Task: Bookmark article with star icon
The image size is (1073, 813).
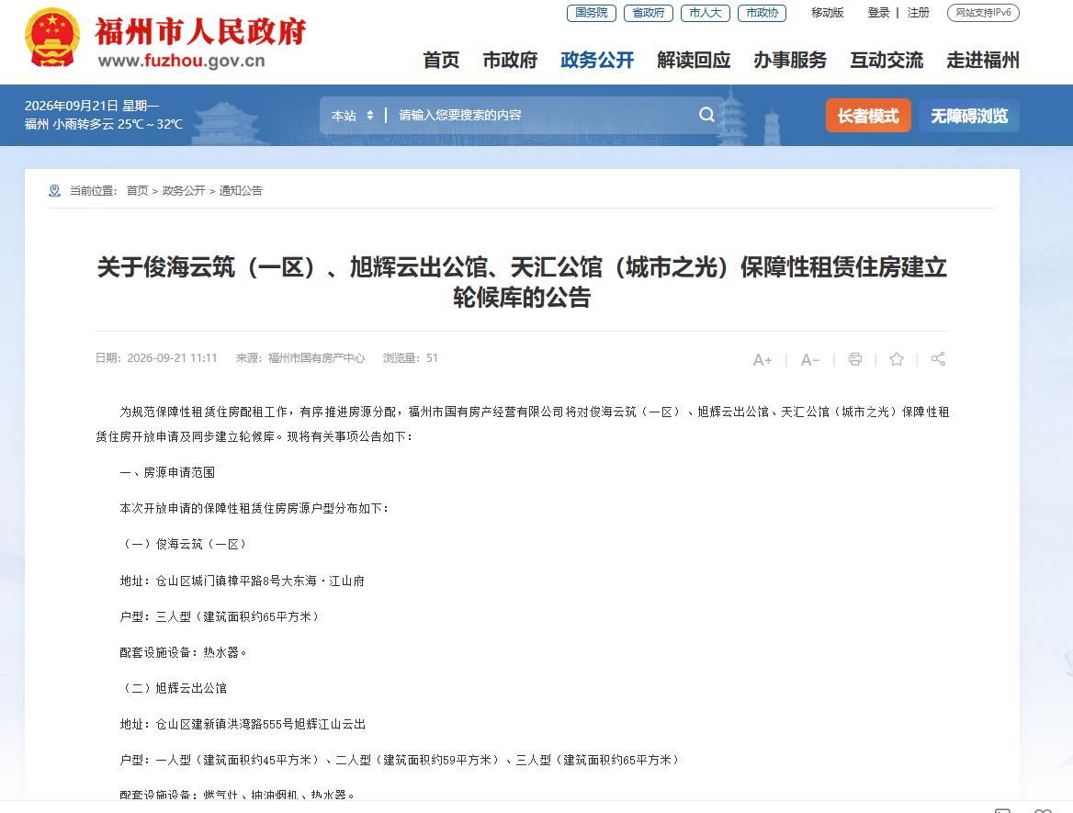Action: point(897,359)
